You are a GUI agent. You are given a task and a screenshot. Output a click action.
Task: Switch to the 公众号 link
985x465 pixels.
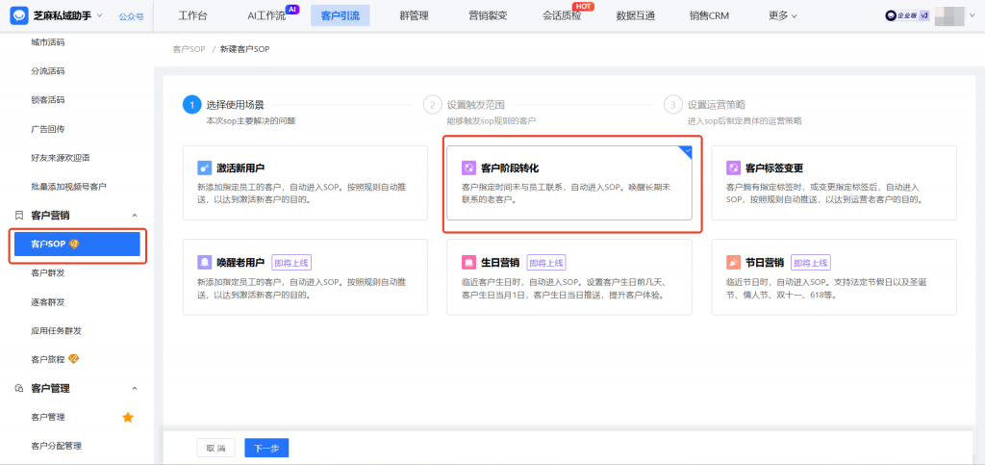(131, 16)
